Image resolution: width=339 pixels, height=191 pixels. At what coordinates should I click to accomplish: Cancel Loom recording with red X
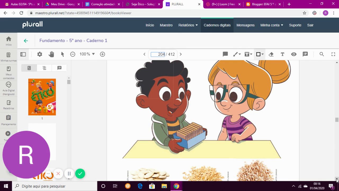58,173
